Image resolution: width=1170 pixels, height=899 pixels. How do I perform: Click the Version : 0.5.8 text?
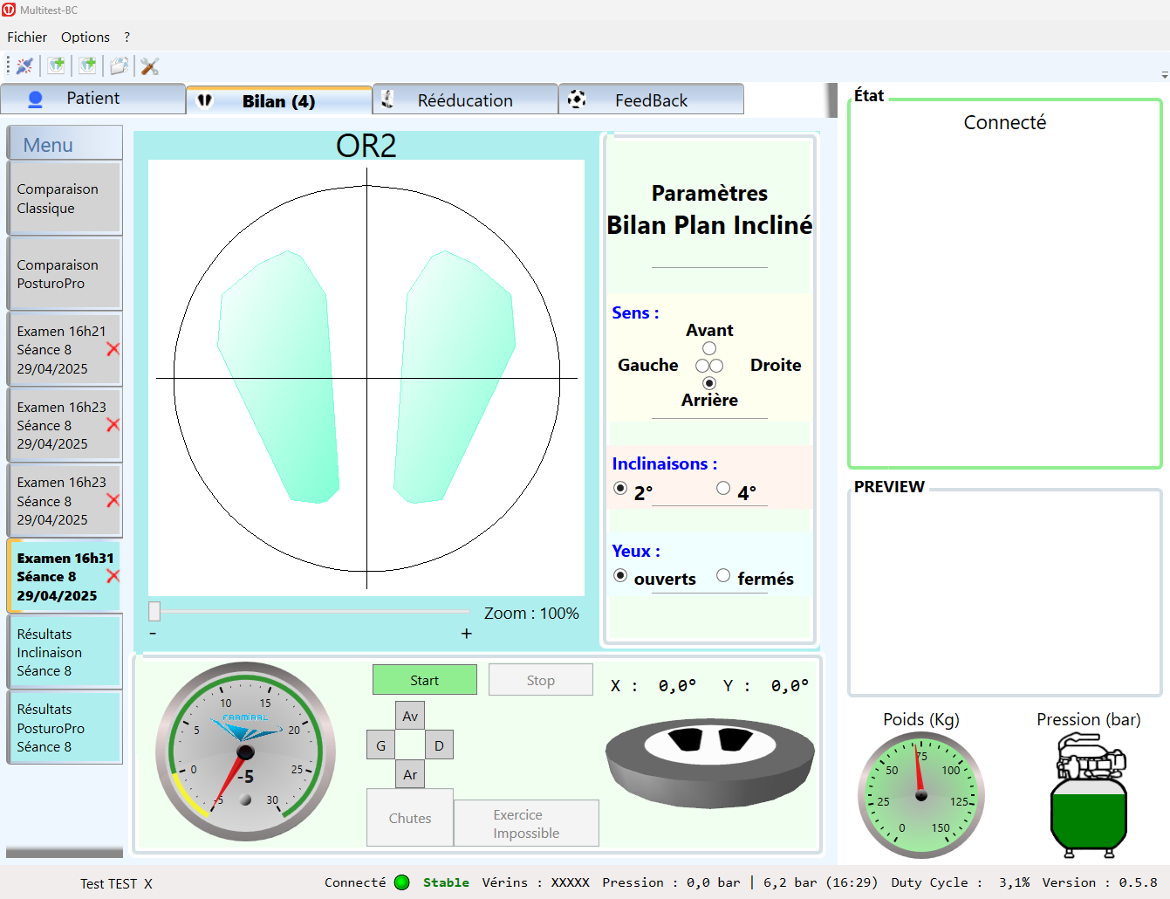(1099, 882)
